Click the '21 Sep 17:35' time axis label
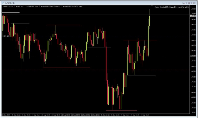 point(145,115)
